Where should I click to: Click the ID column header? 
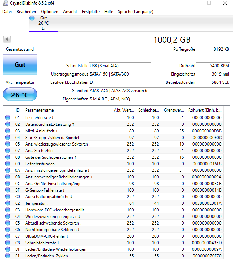pyautogui.click(x=18, y=110)
